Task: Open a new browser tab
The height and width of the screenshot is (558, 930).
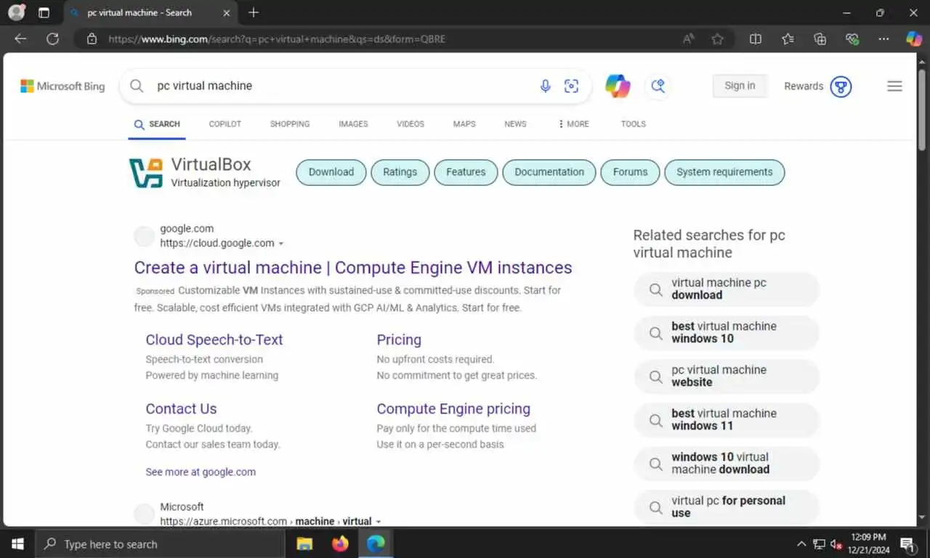Action: click(254, 12)
